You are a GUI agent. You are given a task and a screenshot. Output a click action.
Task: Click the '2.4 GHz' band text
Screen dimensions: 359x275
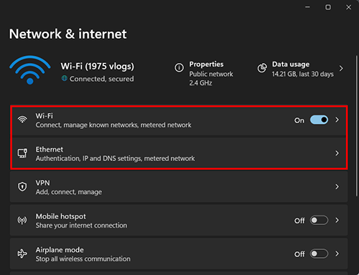pos(200,83)
